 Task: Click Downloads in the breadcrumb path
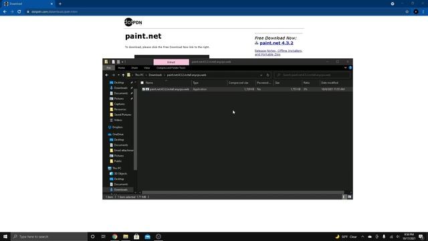tap(155, 75)
